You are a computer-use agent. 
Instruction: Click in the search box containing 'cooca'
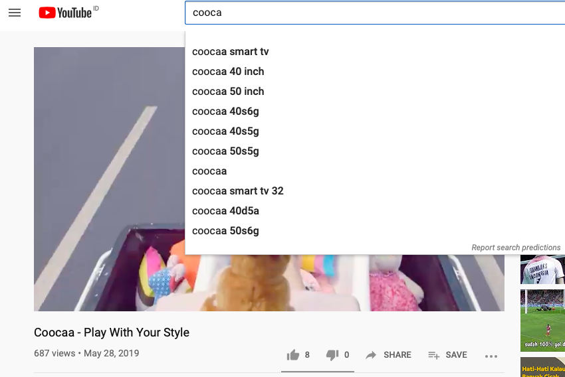pyautogui.click(x=372, y=13)
